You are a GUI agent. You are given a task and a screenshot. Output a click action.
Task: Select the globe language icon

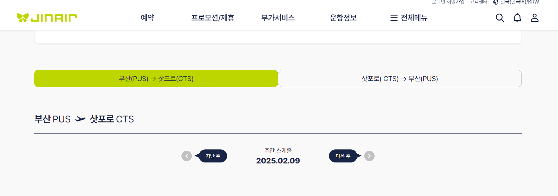(496, 2)
